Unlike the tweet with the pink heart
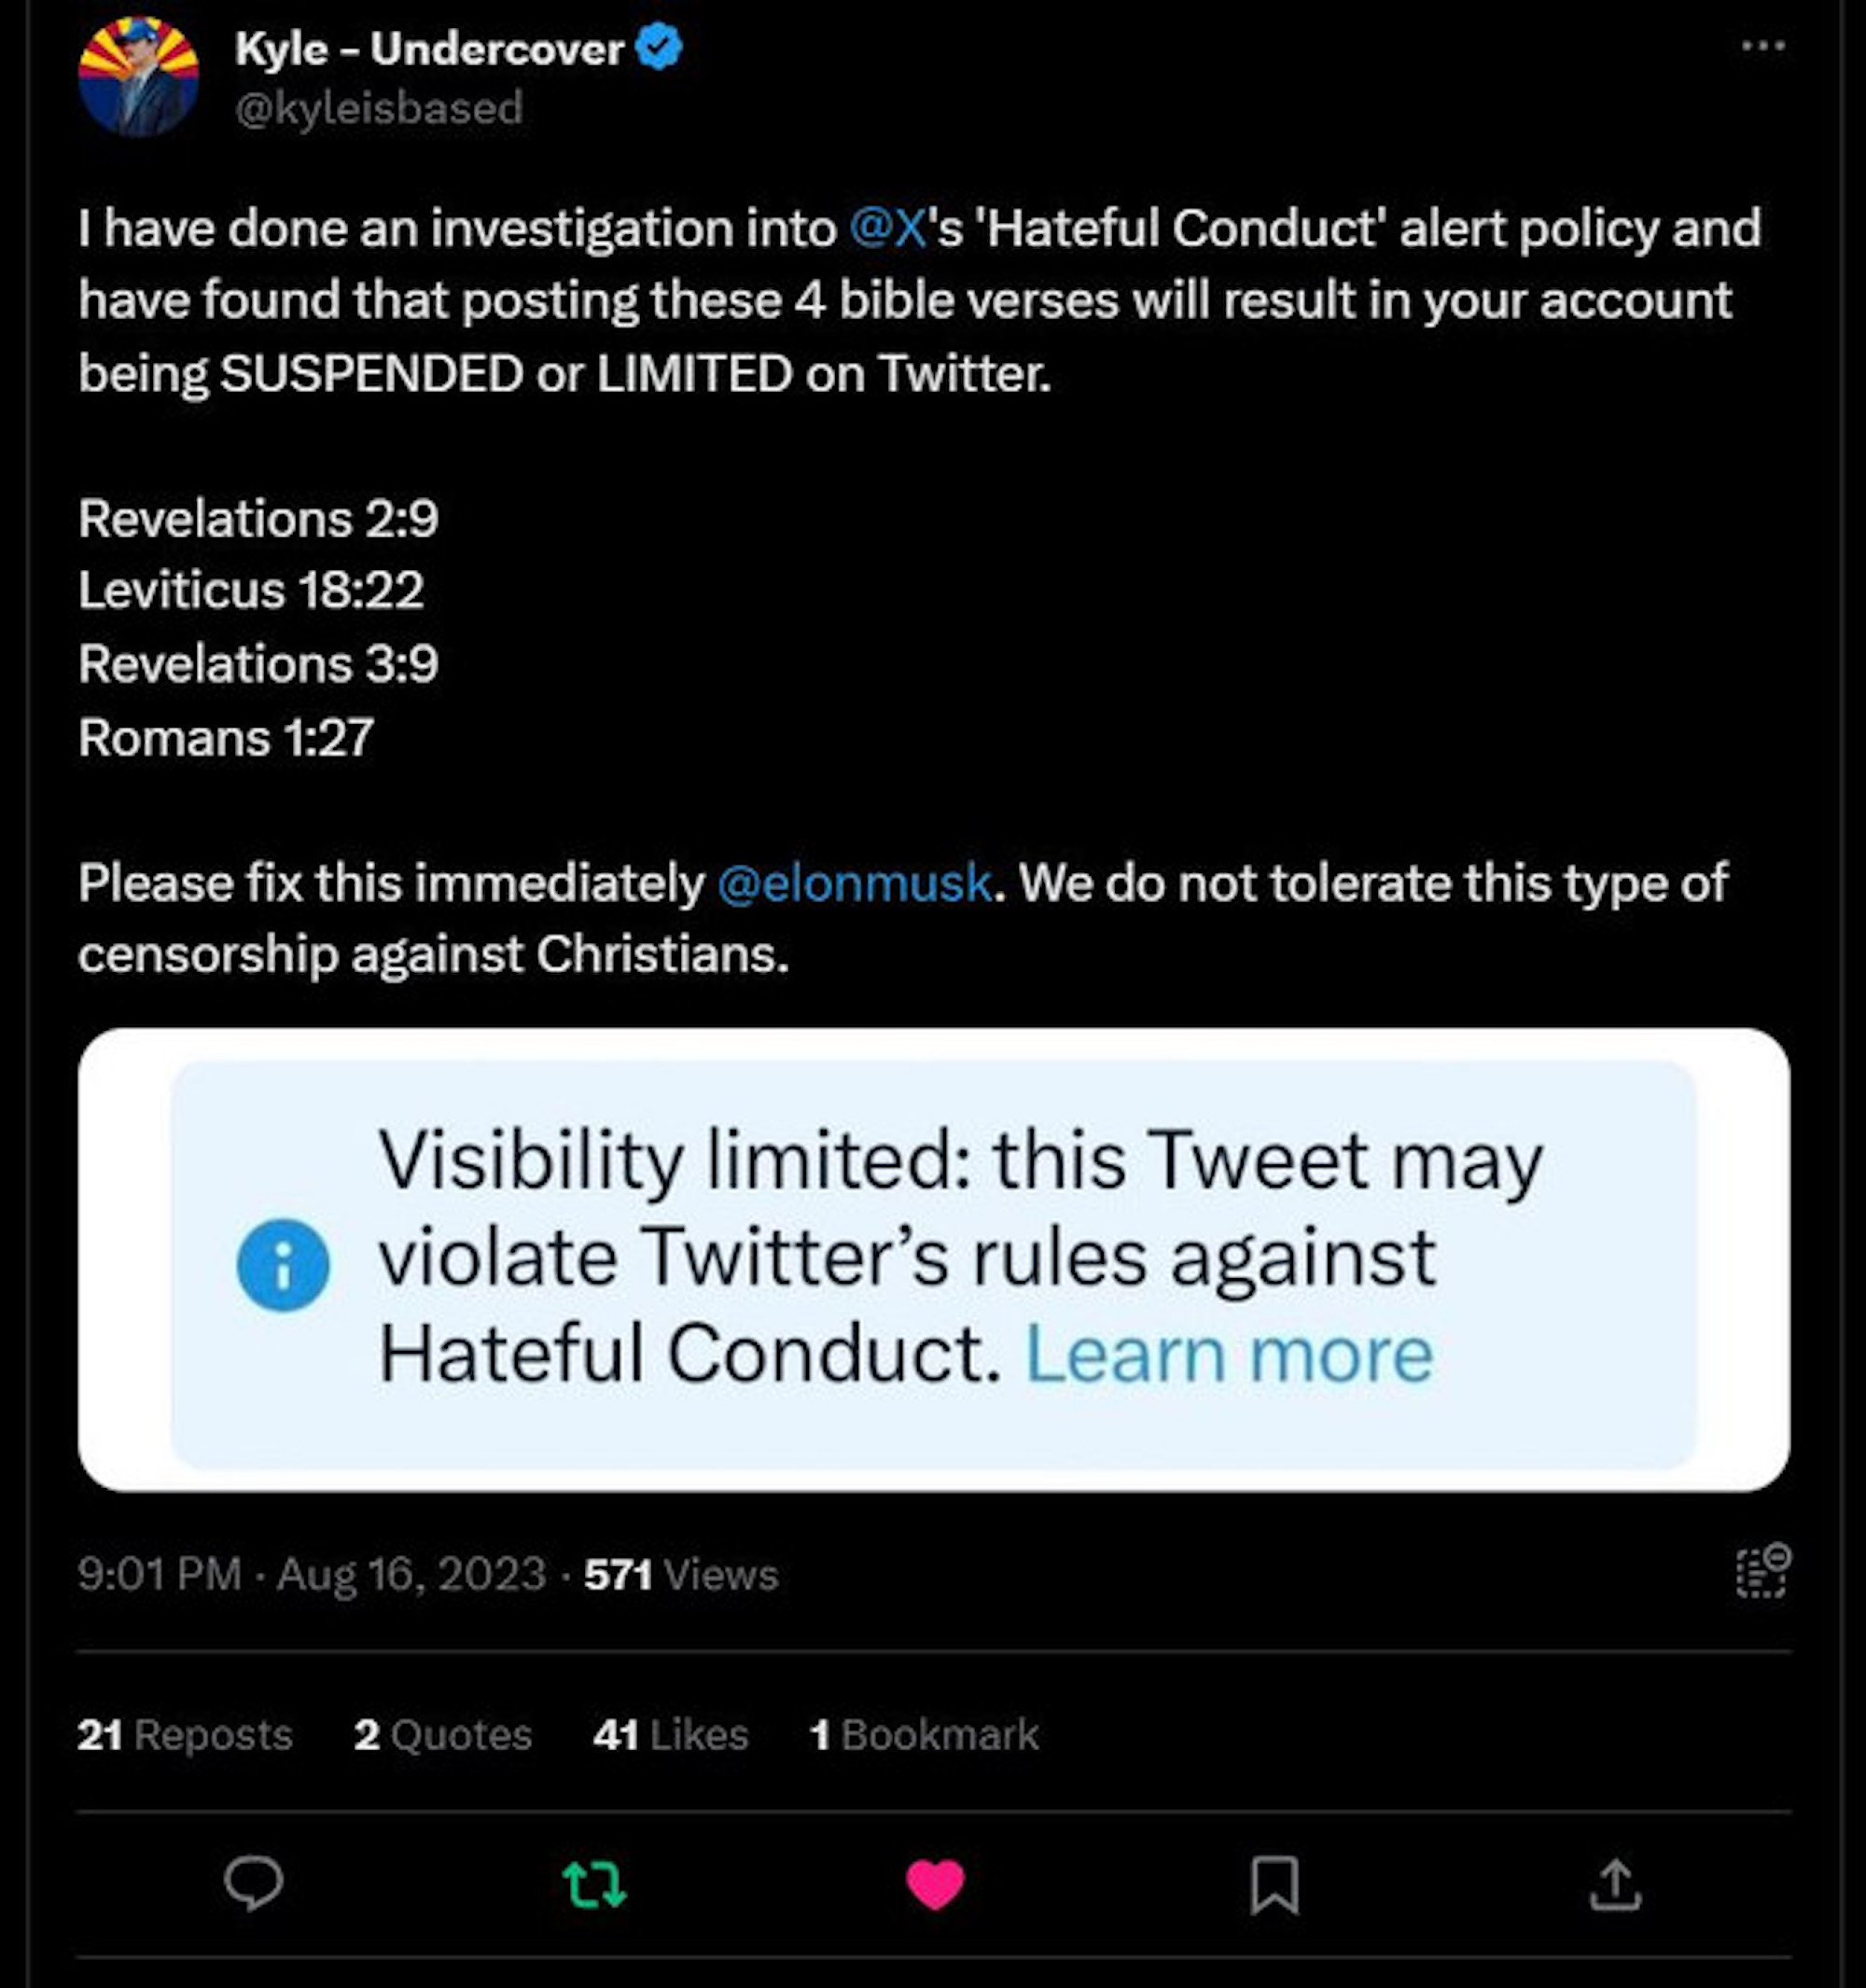Image resolution: width=1866 pixels, height=1988 pixels. tap(935, 1885)
